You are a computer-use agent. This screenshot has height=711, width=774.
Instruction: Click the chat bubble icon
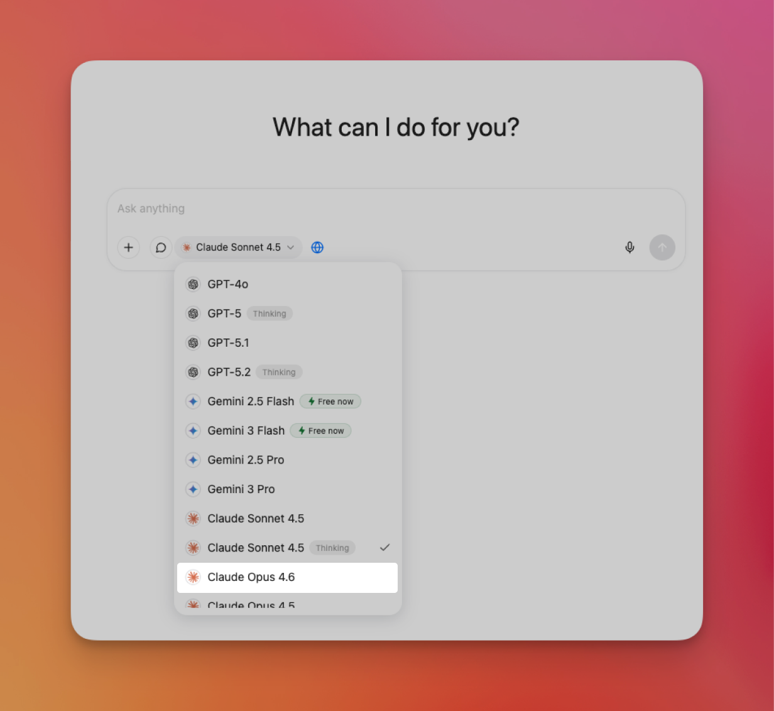[161, 247]
